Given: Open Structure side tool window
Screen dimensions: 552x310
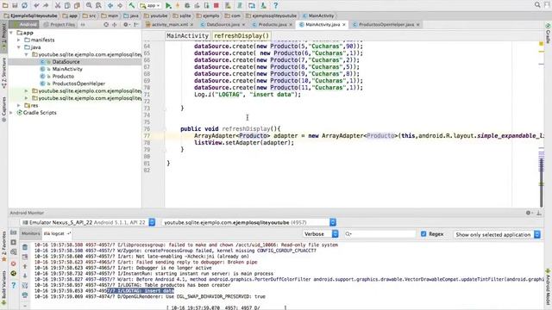Looking at the screenshot, I should point(3,72).
